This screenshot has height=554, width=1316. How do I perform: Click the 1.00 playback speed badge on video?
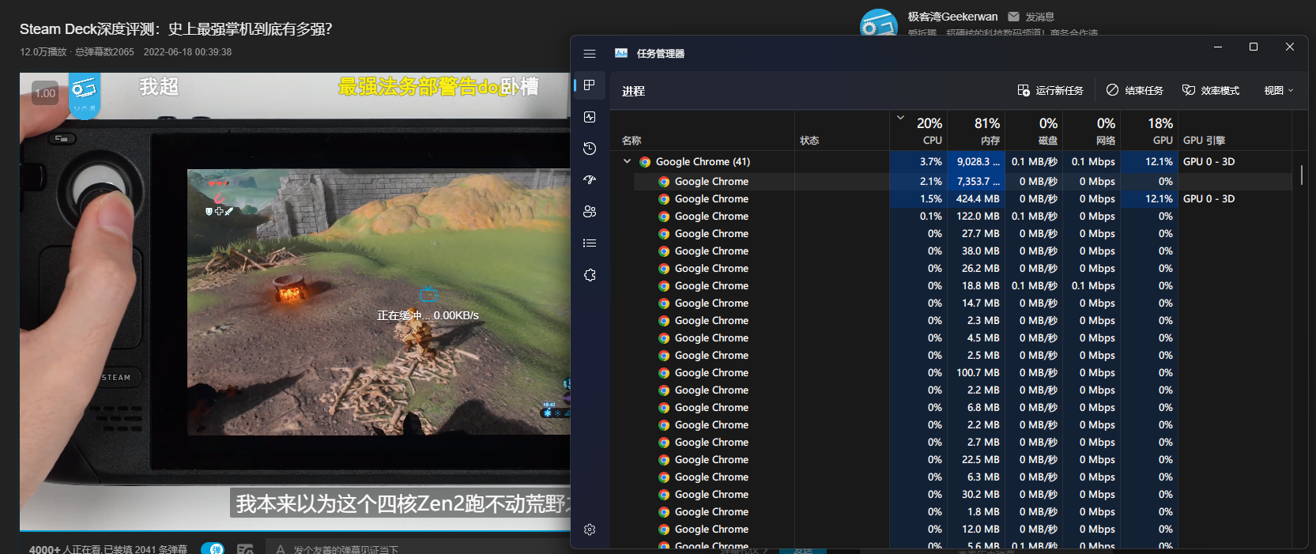click(45, 93)
